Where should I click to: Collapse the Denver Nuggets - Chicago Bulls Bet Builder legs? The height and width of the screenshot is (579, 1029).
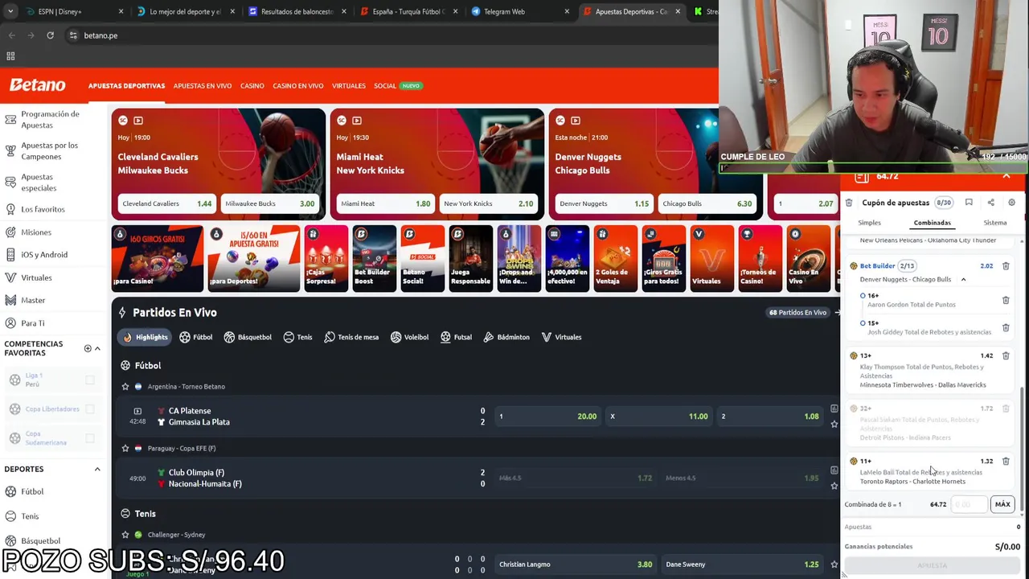click(x=963, y=280)
